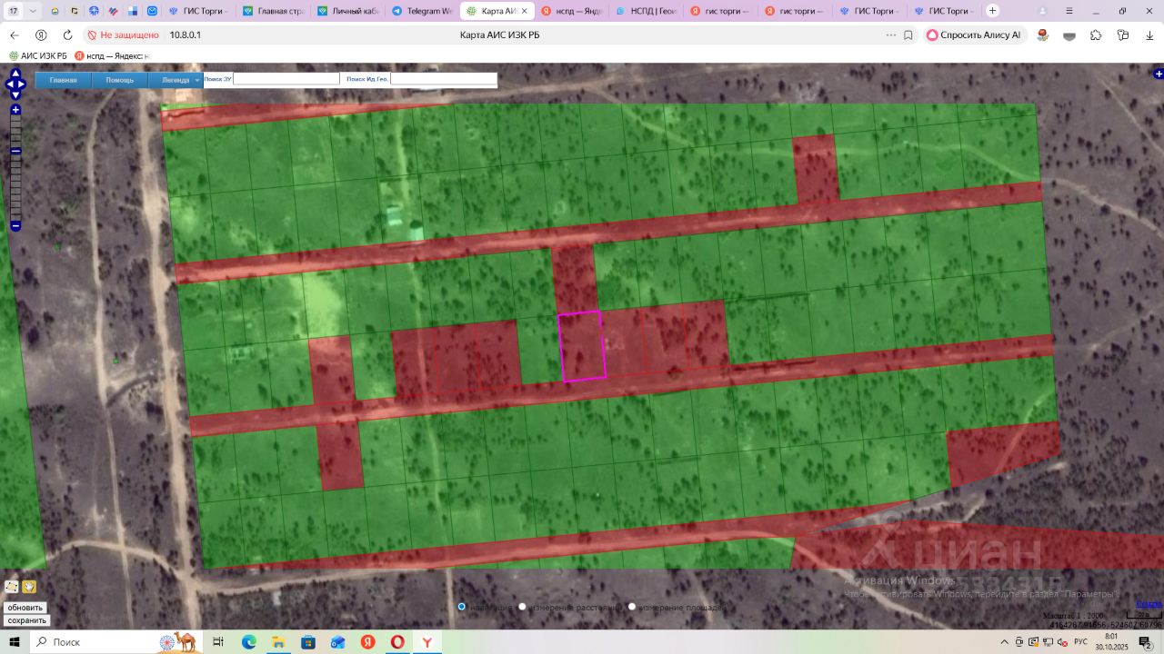Click the zoom out minus button at slider bottom
The image size is (1164, 654).
pos(15,225)
